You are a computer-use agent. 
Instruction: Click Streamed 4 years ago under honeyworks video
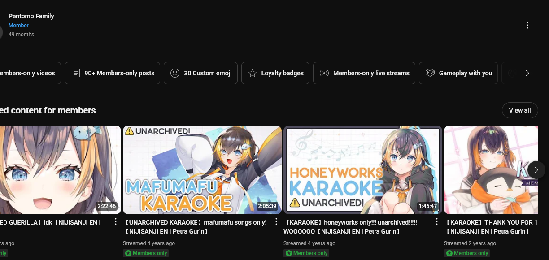pyautogui.click(x=309, y=243)
